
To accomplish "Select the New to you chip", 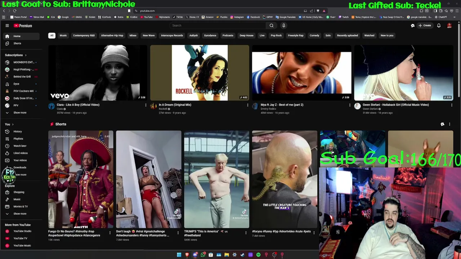I will [x=387, y=36].
